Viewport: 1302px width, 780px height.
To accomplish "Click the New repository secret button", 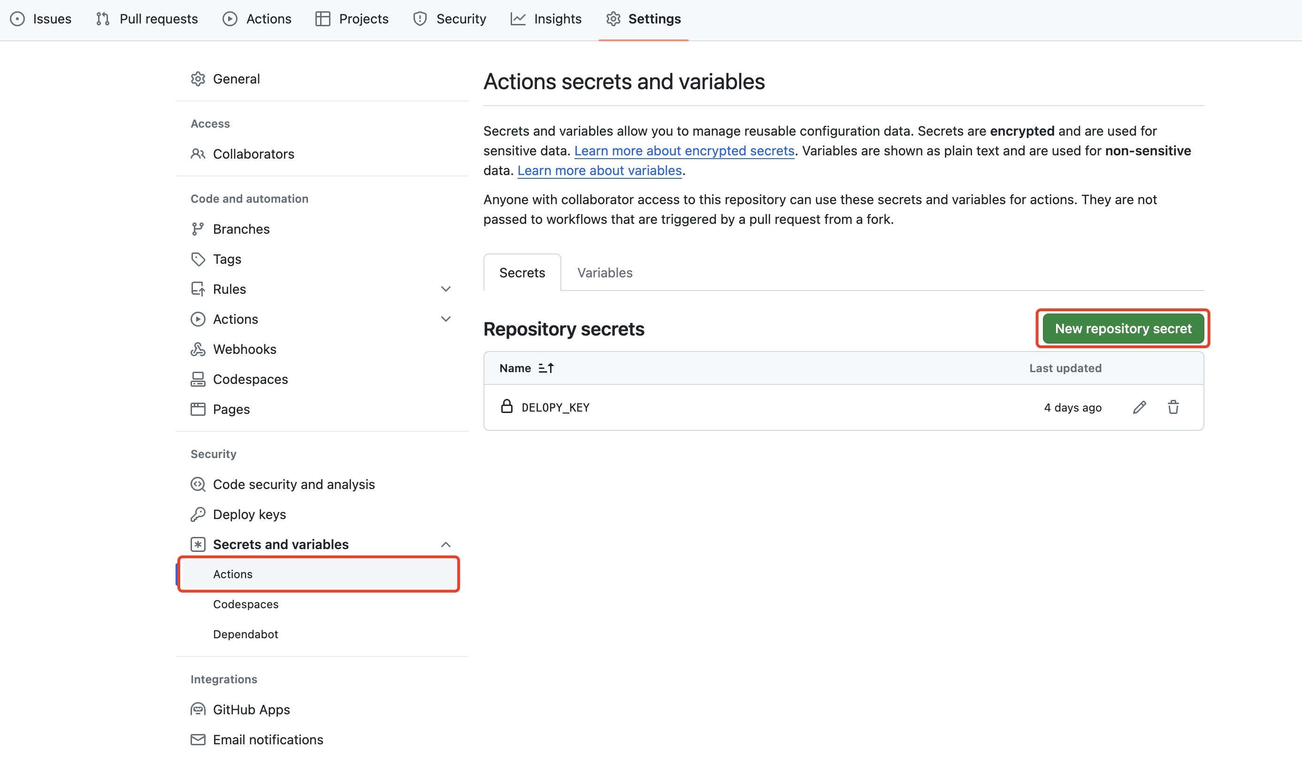I will pos(1123,329).
